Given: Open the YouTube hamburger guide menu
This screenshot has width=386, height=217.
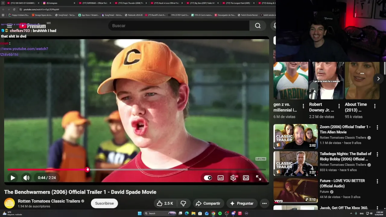Looking at the screenshot, I should pos(9,26).
